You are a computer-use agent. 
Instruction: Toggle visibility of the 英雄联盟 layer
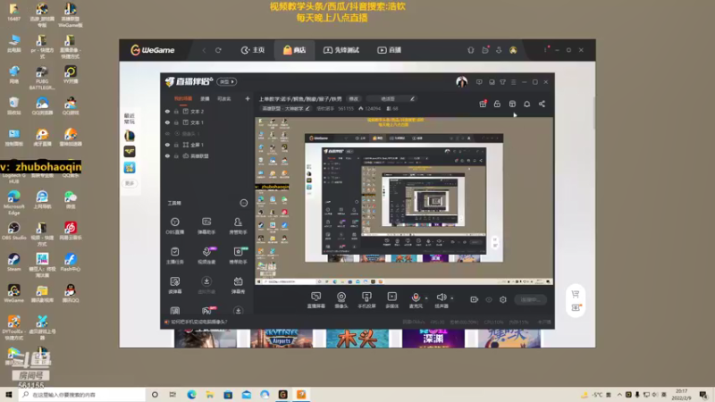pos(167,155)
